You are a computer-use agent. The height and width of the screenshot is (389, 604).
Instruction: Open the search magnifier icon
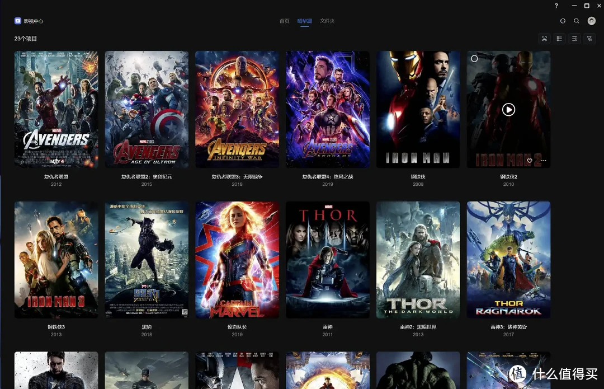pyautogui.click(x=577, y=21)
